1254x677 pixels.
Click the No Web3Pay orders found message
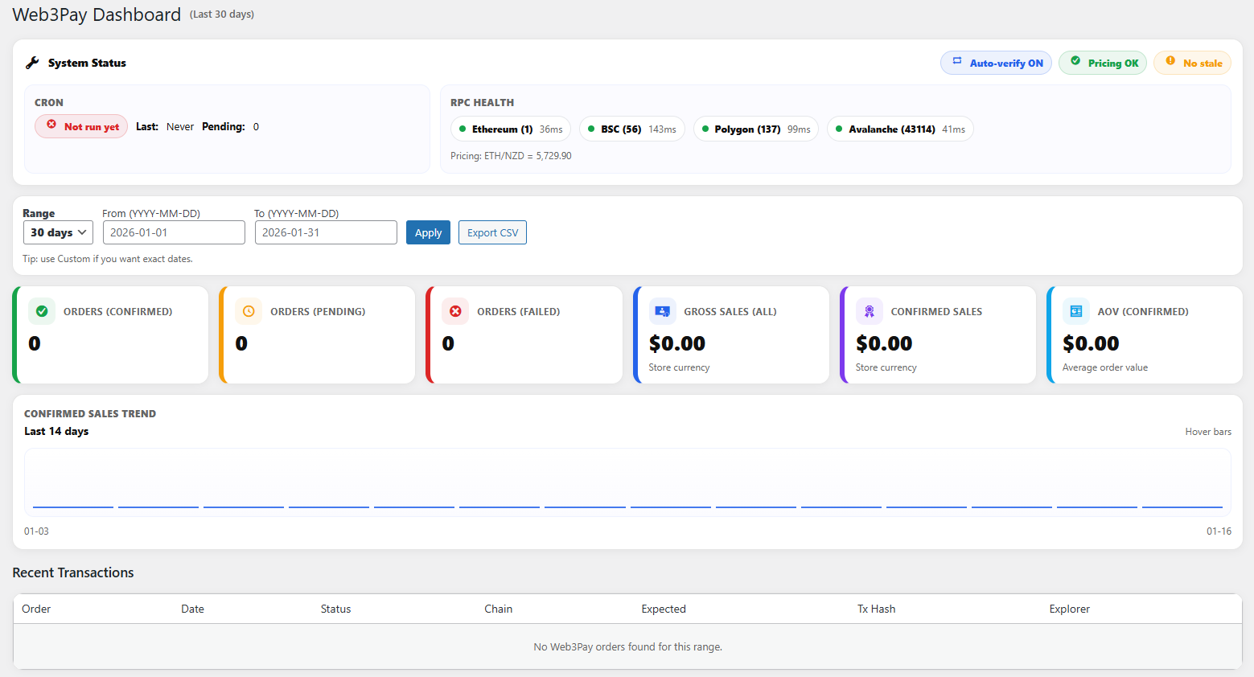[627, 646]
